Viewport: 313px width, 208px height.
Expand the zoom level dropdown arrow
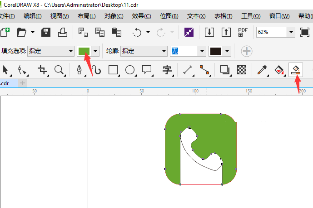(x=291, y=32)
